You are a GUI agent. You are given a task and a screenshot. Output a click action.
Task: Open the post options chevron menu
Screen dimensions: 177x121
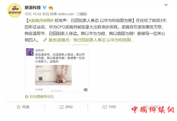166,5
